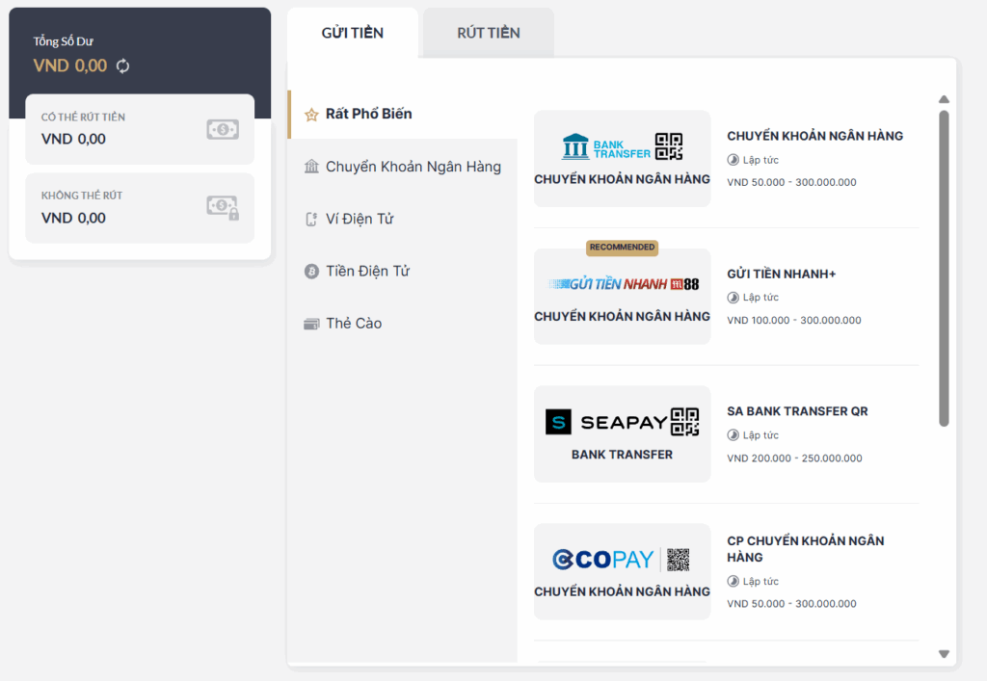Image resolution: width=987 pixels, height=681 pixels.
Task: Click the Tiền Điện Tử category label
Action: 367,271
